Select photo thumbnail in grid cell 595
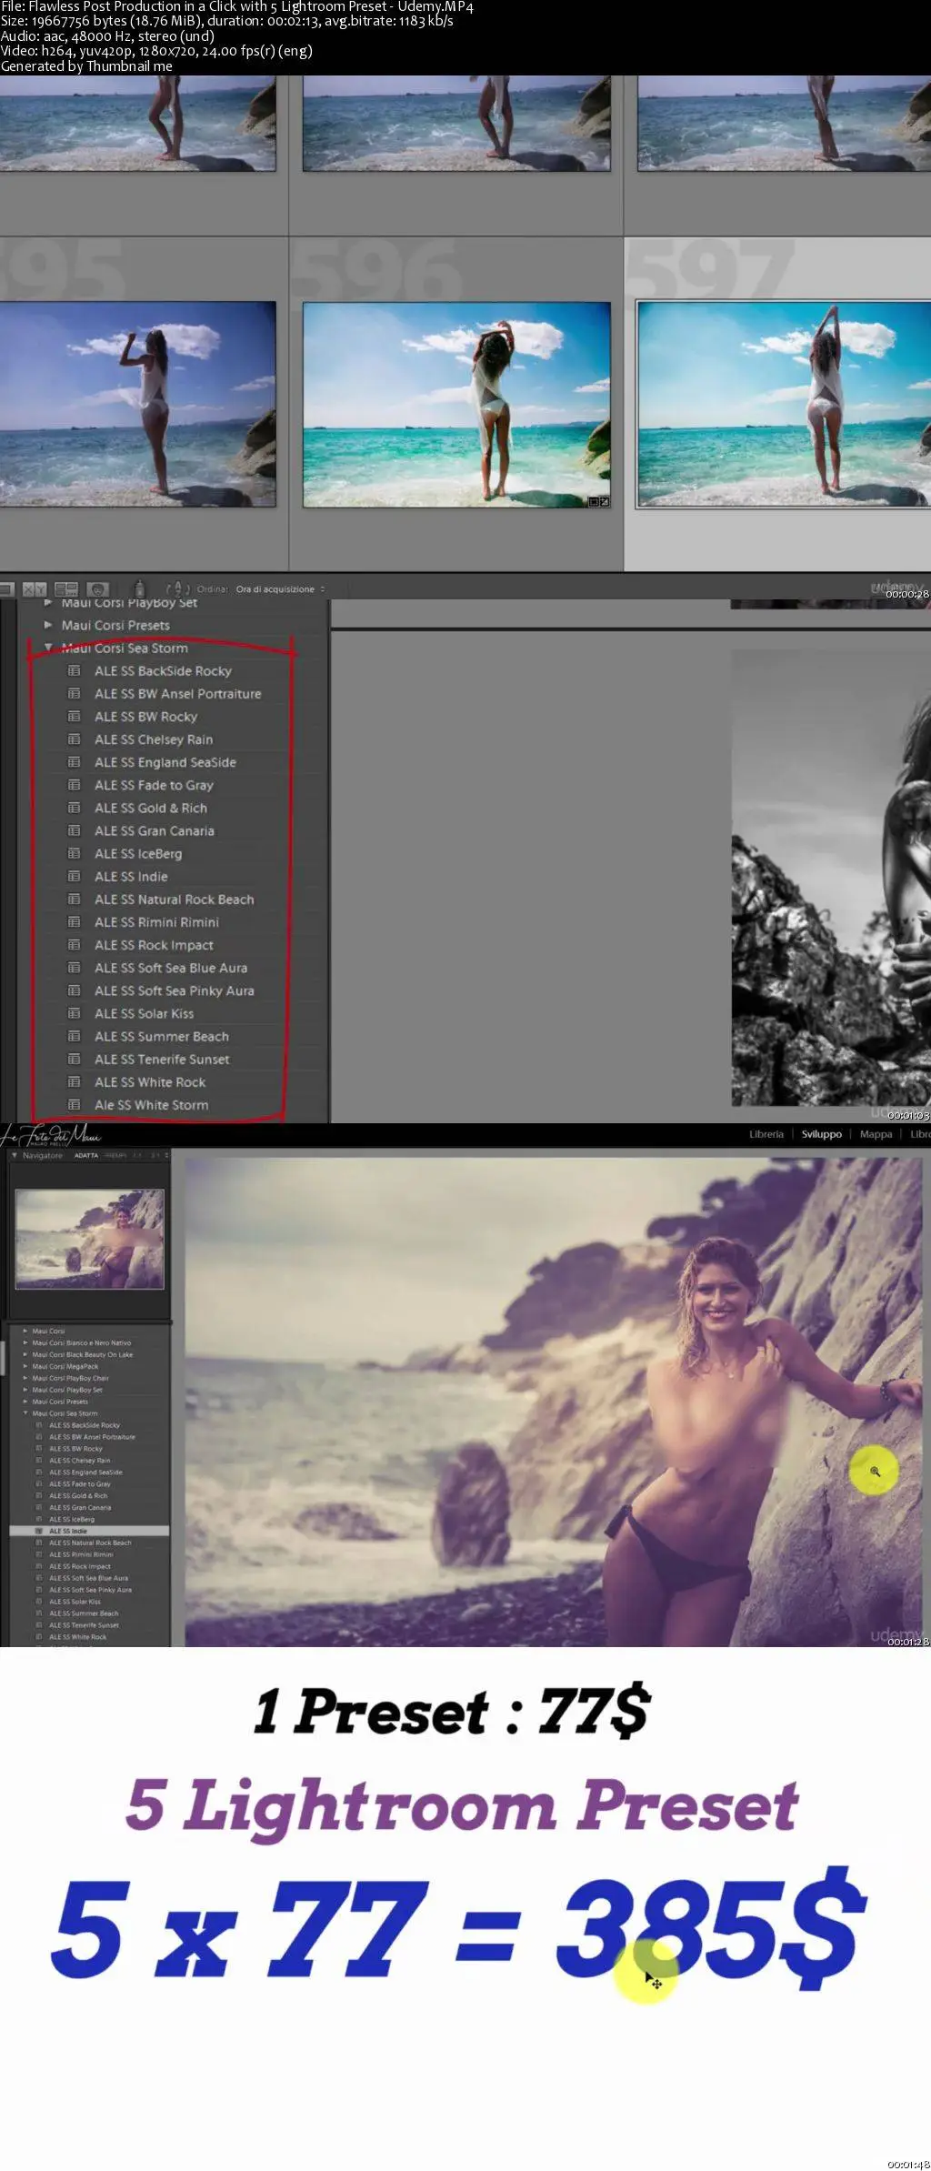The height and width of the screenshot is (2171, 931). 137,404
